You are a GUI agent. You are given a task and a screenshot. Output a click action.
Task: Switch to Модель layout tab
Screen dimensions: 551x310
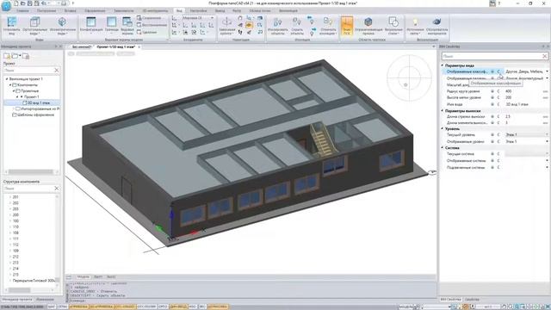(x=84, y=277)
